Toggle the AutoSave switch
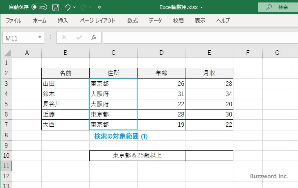The image size is (298, 188). point(39,7)
